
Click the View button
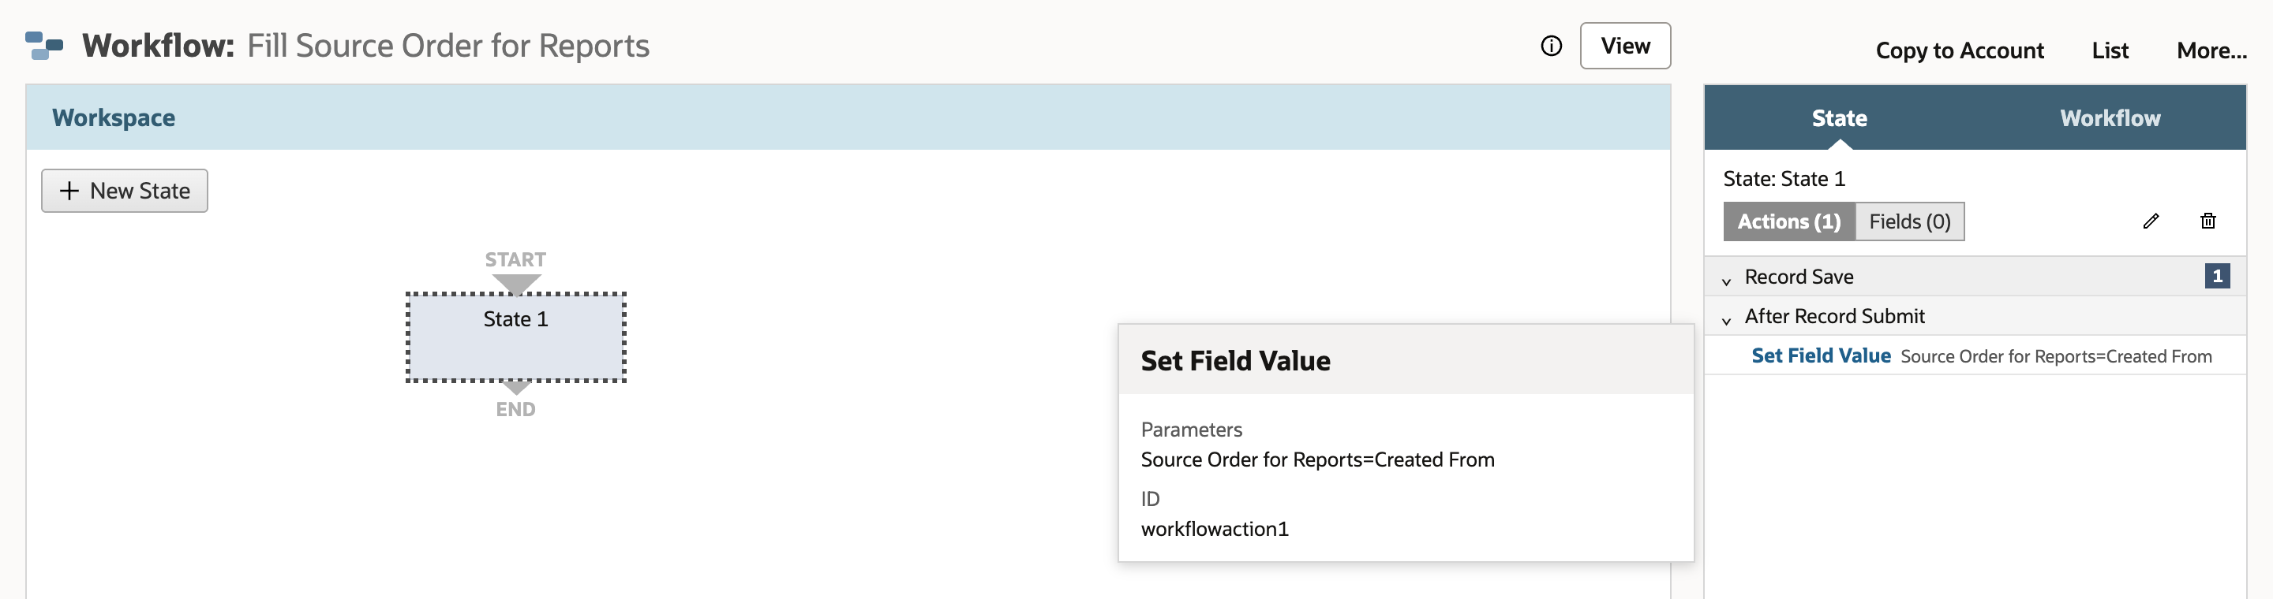coord(1624,46)
